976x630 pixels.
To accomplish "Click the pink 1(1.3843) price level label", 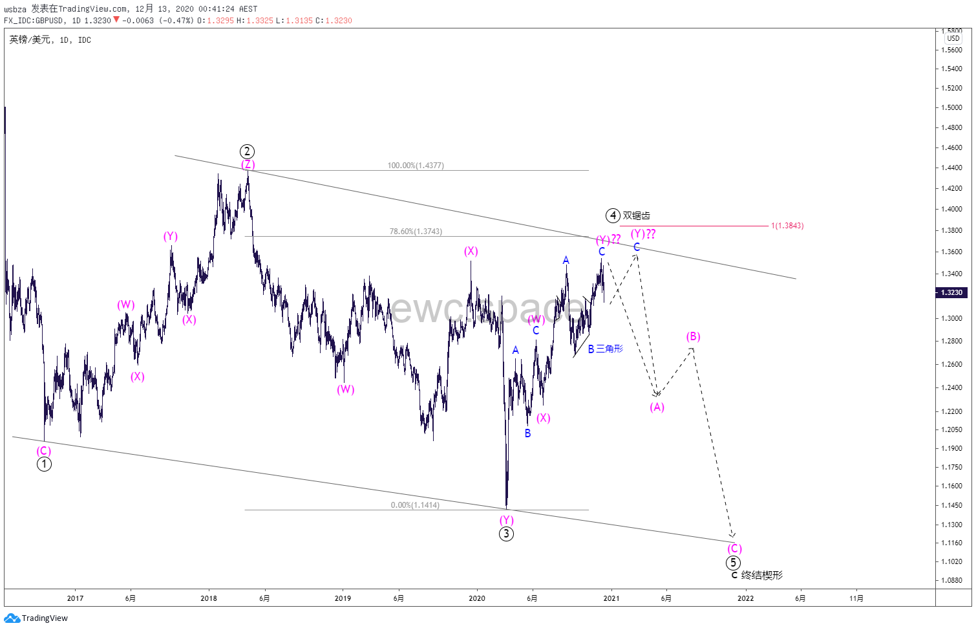I will click(x=787, y=226).
